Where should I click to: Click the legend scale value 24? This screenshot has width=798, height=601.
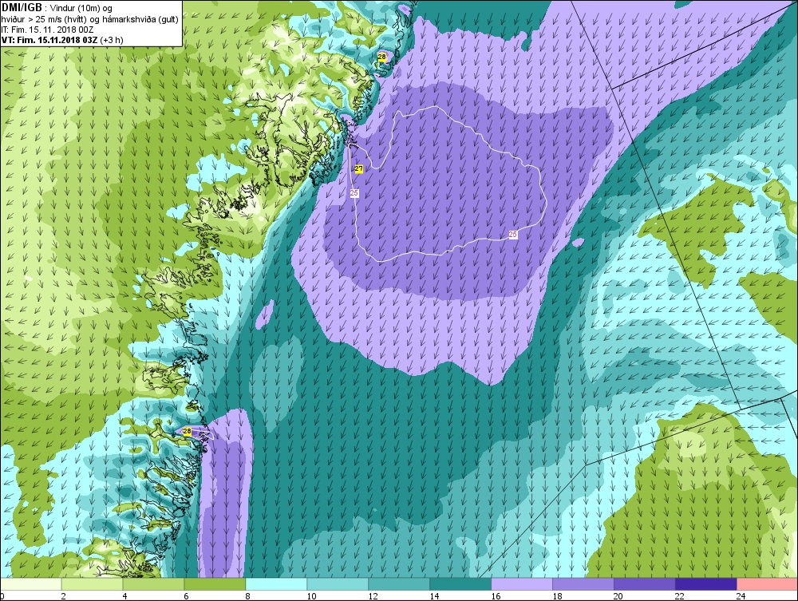click(741, 596)
